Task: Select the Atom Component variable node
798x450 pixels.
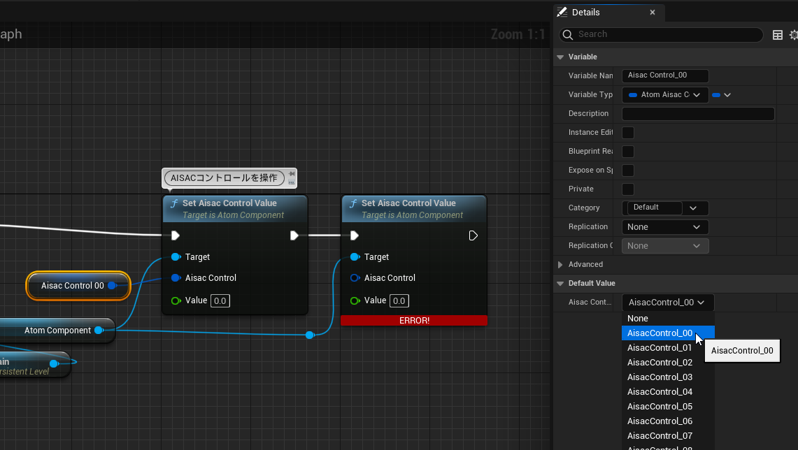Action: (x=57, y=331)
